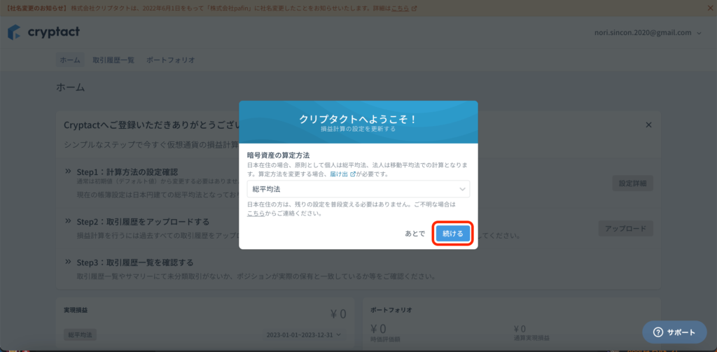Viewport: 717px width, 352px height.
Task: Open the 総平均法 calculation method dropdown
Action: coord(358,189)
